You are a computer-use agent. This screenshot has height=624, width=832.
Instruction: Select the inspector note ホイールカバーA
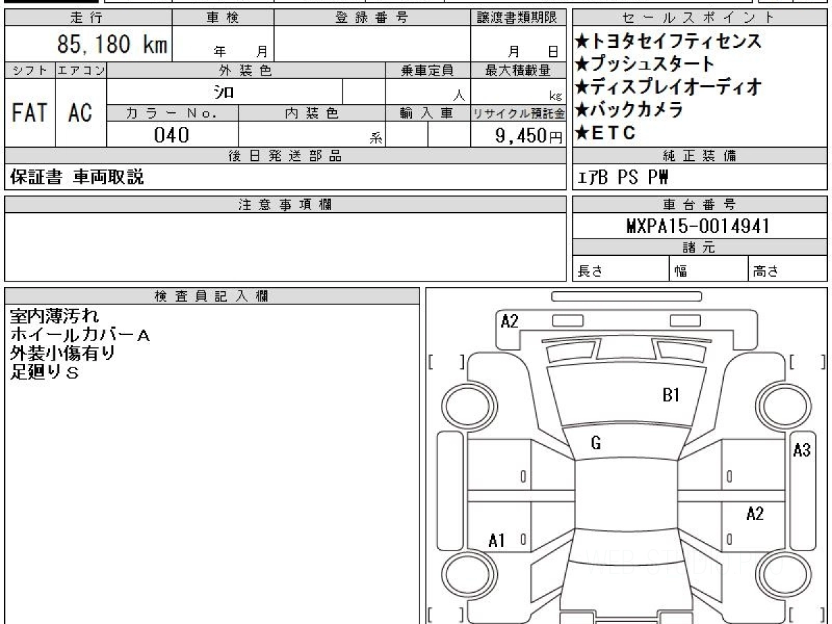(x=80, y=336)
